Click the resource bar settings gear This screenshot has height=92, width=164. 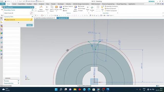1,18
